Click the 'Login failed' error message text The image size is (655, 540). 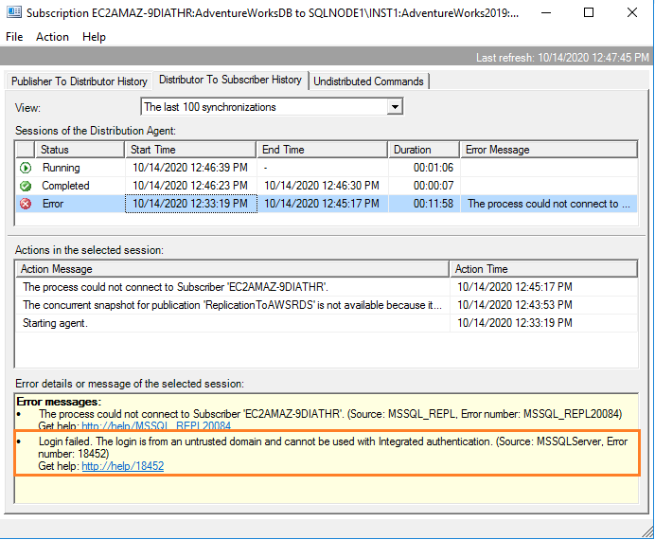(332, 447)
